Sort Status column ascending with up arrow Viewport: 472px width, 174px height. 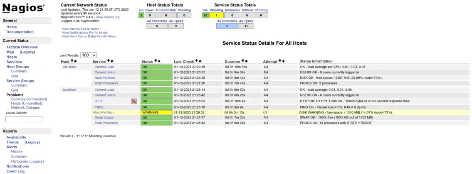coord(156,61)
